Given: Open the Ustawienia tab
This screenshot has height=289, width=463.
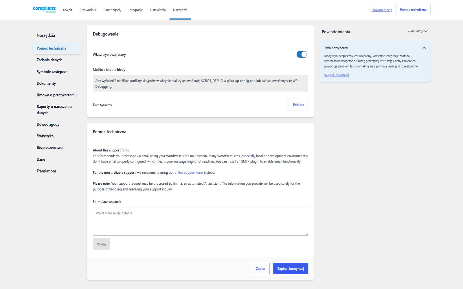Looking at the screenshot, I should [158, 10].
